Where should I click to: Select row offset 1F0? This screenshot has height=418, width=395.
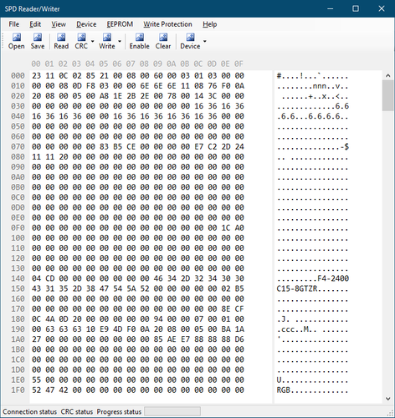[x=18, y=390]
